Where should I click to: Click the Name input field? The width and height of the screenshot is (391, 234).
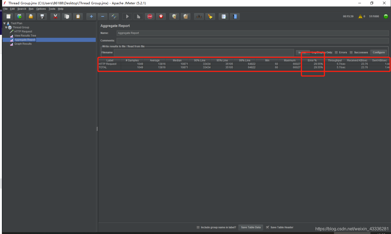click(x=253, y=33)
